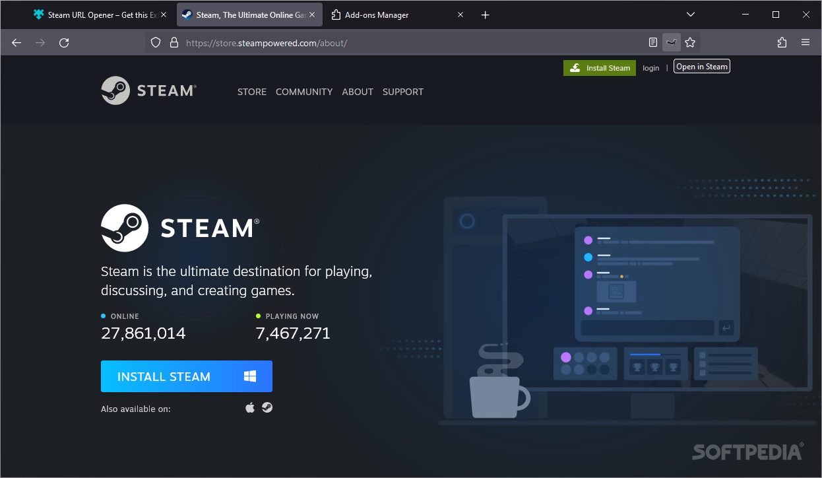Open a new tab with plus button

click(486, 15)
